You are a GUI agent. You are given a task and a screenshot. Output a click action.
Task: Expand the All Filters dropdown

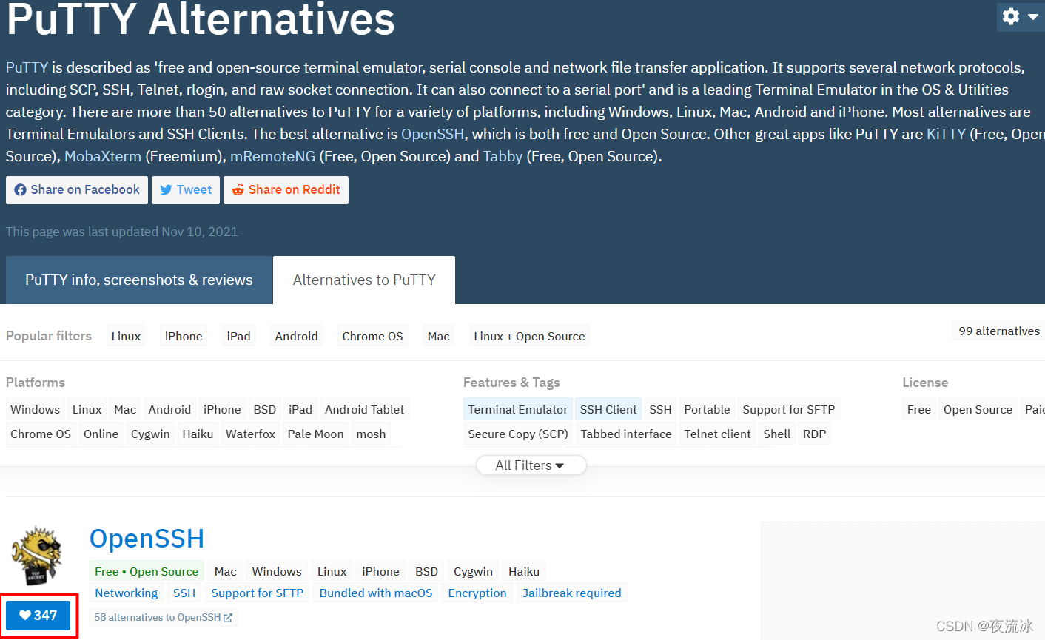pyautogui.click(x=531, y=465)
